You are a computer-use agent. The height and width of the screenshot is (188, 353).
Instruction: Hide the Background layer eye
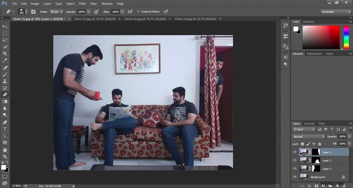coord(295,177)
